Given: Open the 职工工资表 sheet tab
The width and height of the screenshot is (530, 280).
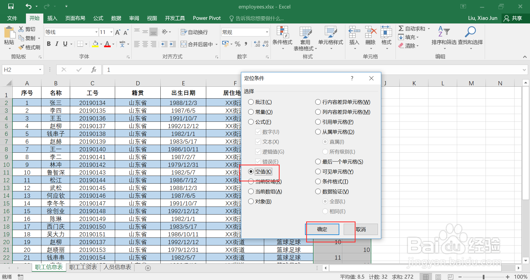Looking at the screenshot, I should [x=83, y=267].
